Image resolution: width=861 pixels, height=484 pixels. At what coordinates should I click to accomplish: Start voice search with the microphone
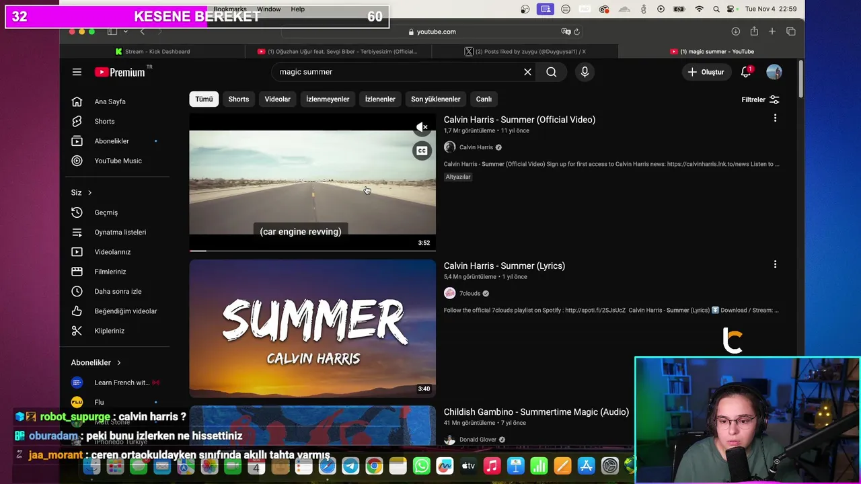coord(585,72)
